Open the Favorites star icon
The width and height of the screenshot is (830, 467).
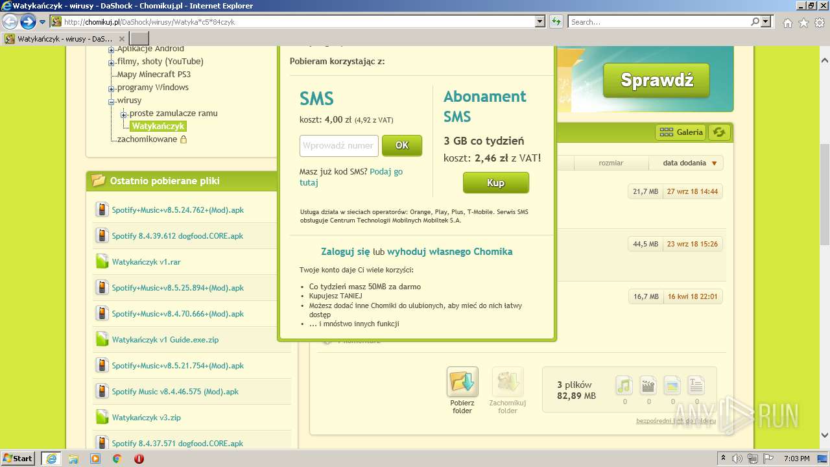(803, 23)
